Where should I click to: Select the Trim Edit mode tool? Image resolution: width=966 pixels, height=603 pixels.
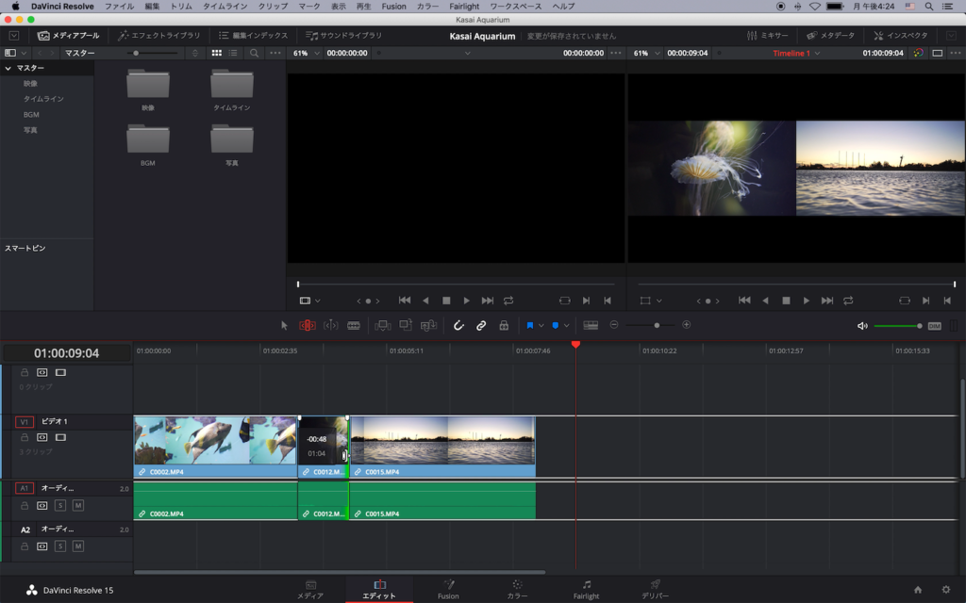(307, 325)
